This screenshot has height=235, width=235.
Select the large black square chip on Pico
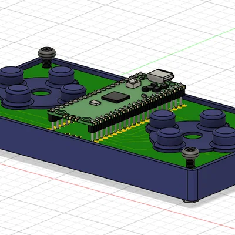(116, 98)
